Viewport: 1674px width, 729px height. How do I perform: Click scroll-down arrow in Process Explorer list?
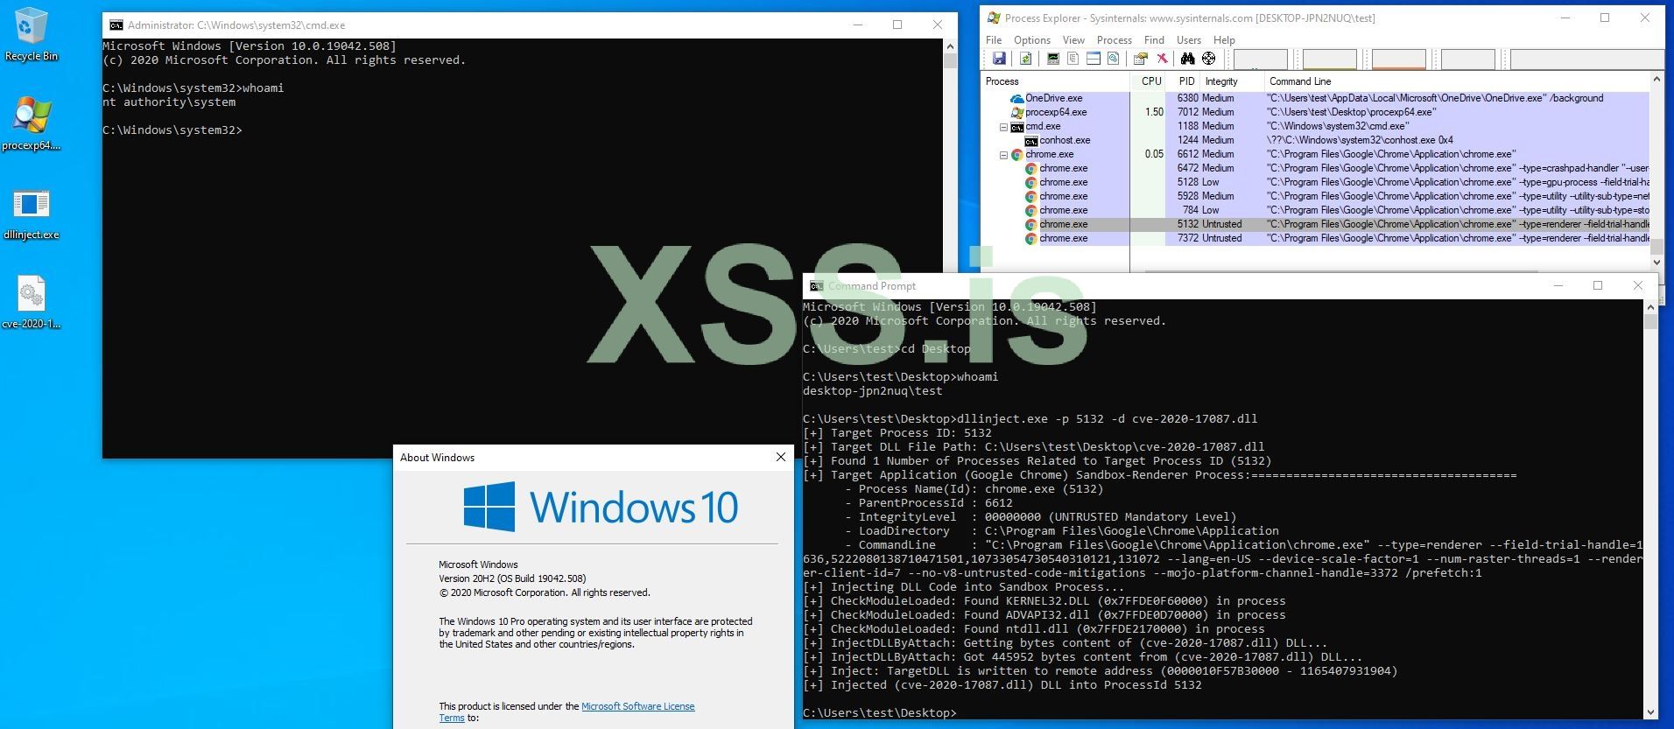(1656, 262)
